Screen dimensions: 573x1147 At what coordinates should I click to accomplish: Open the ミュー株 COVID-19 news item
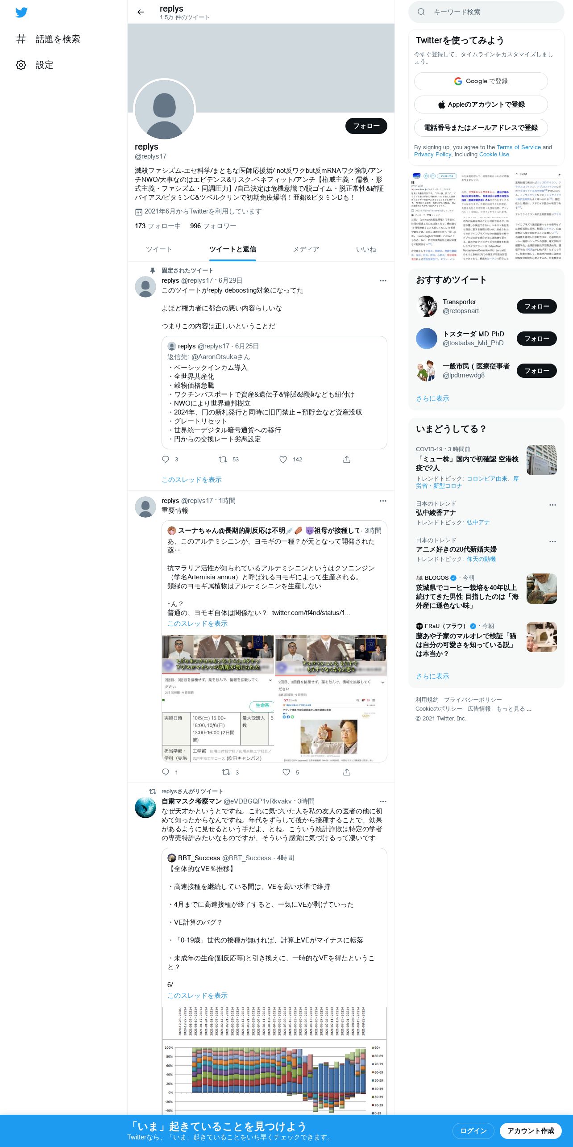[x=486, y=467]
